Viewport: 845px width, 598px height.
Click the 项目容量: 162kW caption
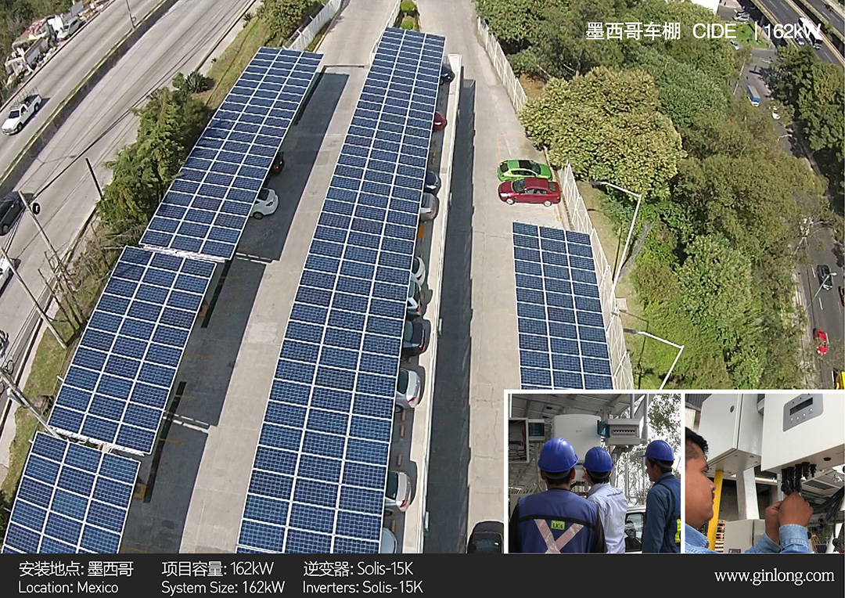(223, 569)
